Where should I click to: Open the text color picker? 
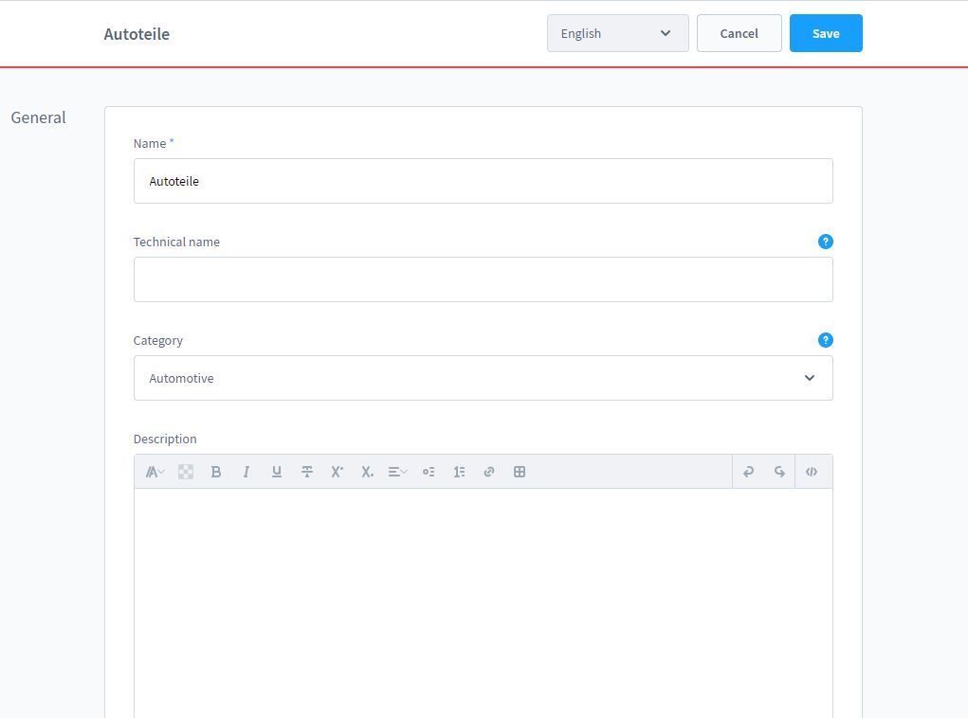(185, 472)
